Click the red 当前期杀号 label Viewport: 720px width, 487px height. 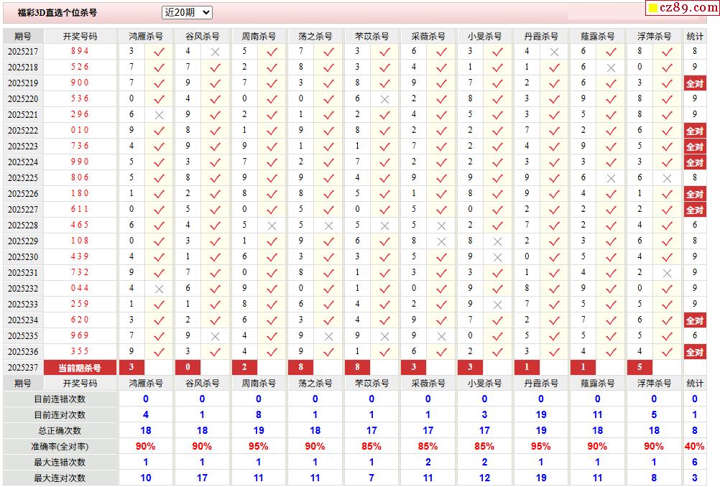pyautogui.click(x=80, y=368)
